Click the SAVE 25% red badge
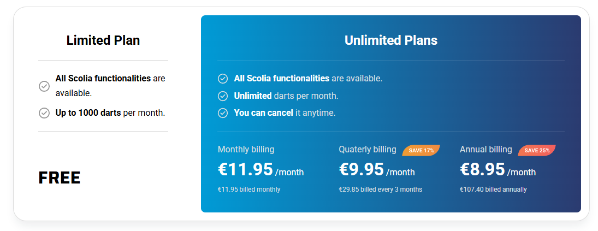The width and height of the screenshot is (598, 231). [537, 150]
